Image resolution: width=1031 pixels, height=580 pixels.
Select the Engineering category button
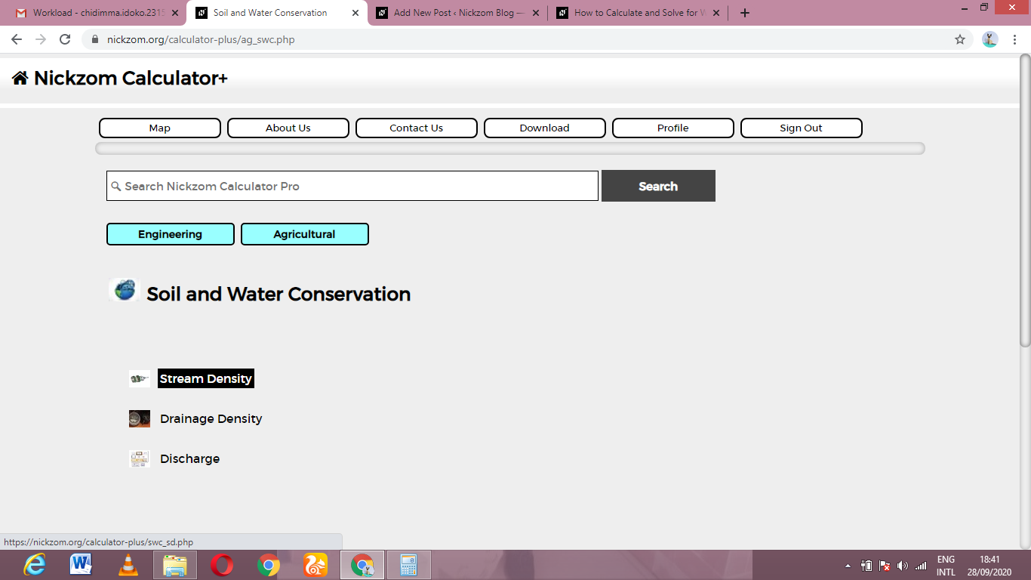(171, 234)
